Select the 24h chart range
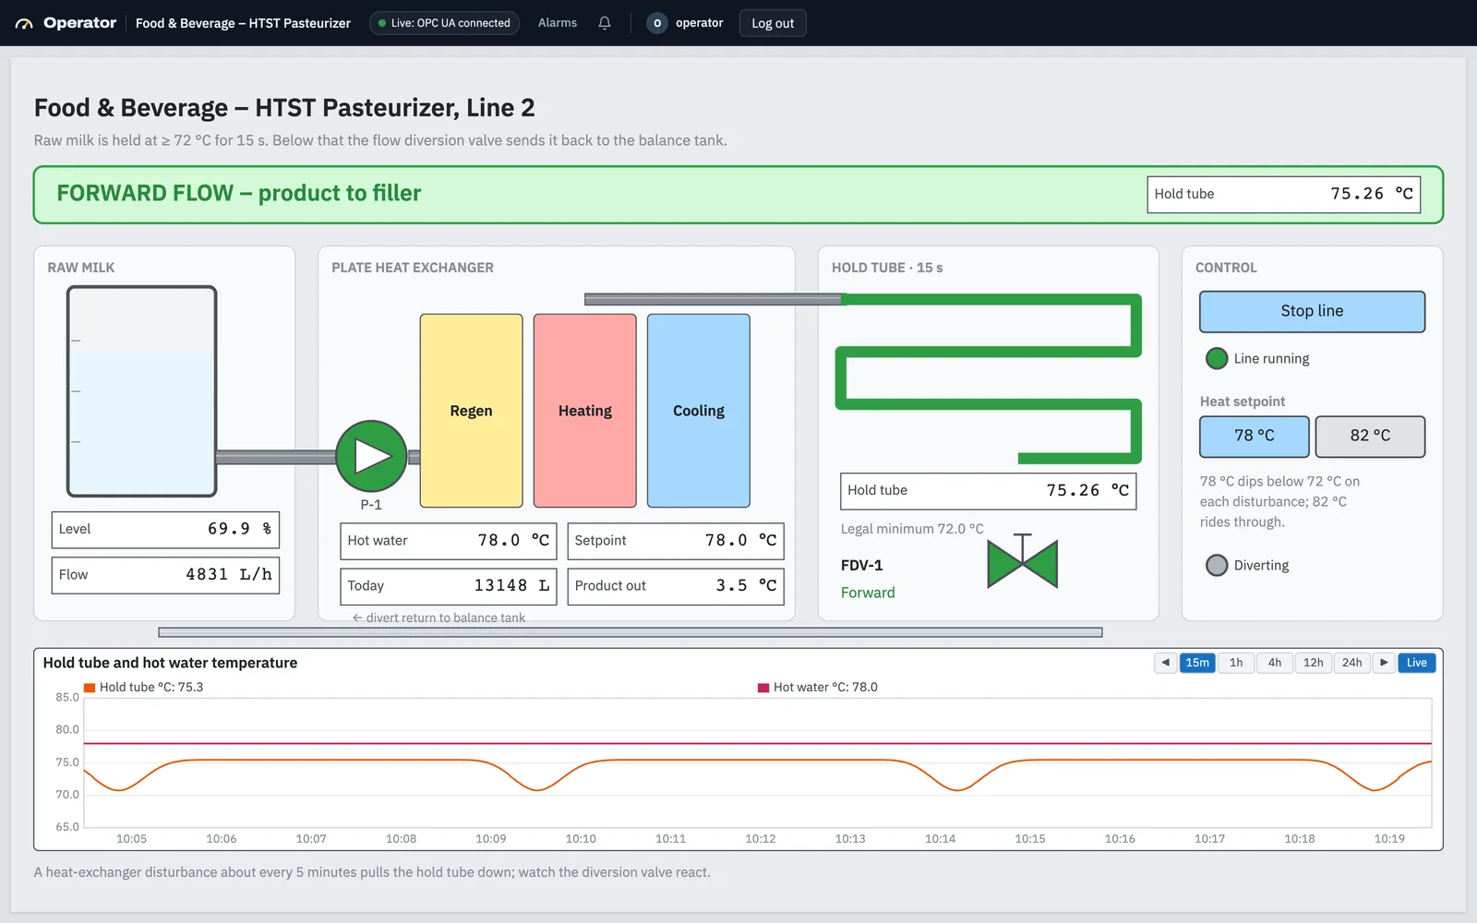 [1352, 663]
